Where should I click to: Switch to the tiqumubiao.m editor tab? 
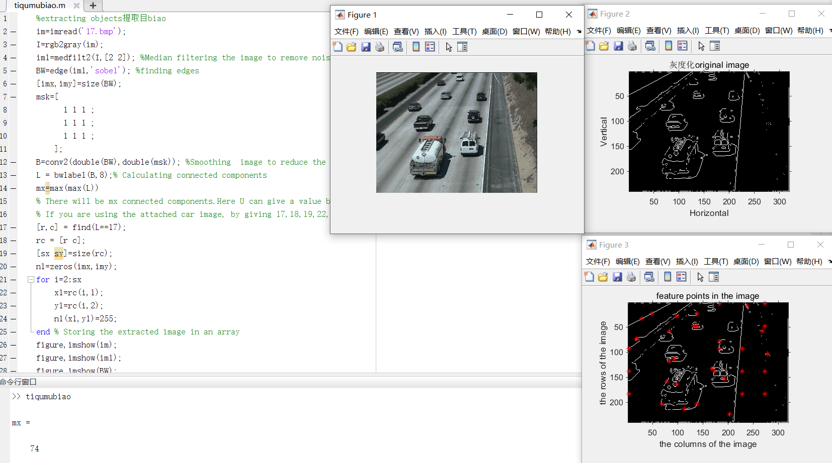pos(40,6)
